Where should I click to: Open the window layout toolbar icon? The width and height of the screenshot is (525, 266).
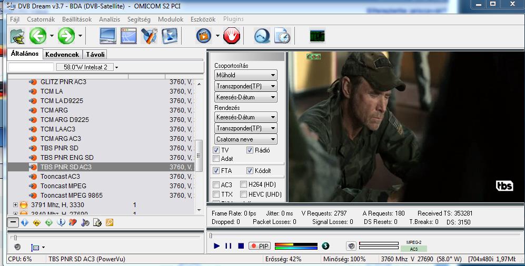click(128, 36)
